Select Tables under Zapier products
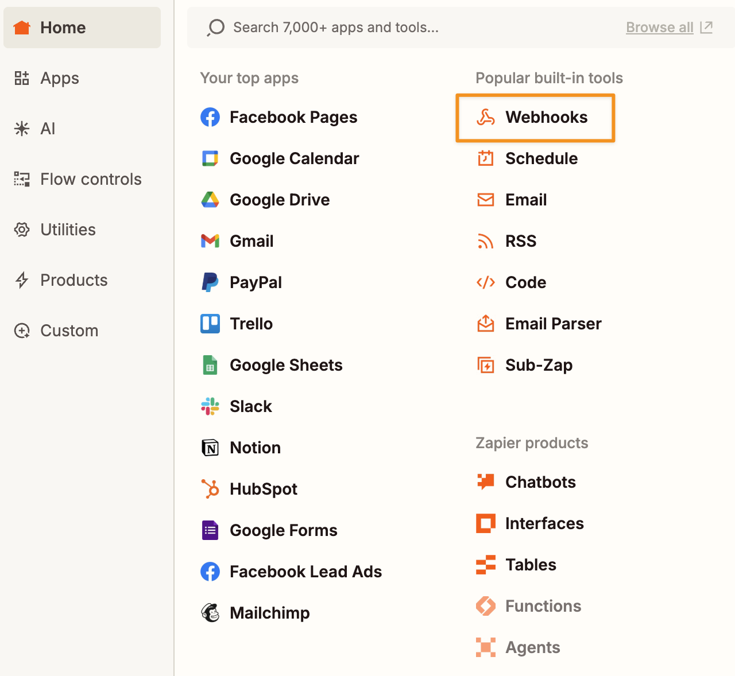The height and width of the screenshot is (676, 735). tap(530, 565)
